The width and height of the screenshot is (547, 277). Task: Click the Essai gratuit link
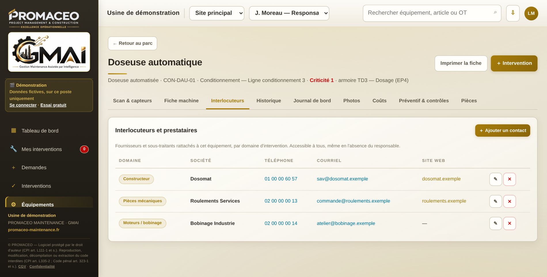53,105
